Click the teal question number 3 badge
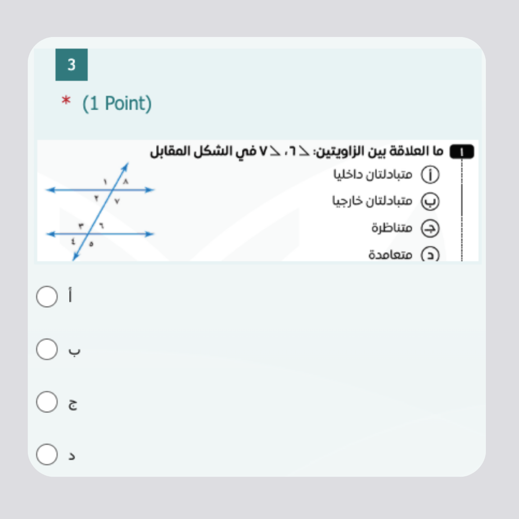Image resolution: width=519 pixels, height=519 pixels. tap(72, 65)
